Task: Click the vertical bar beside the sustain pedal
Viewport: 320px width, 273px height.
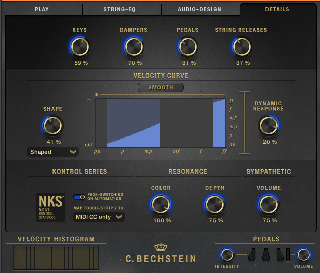Action: (288, 255)
